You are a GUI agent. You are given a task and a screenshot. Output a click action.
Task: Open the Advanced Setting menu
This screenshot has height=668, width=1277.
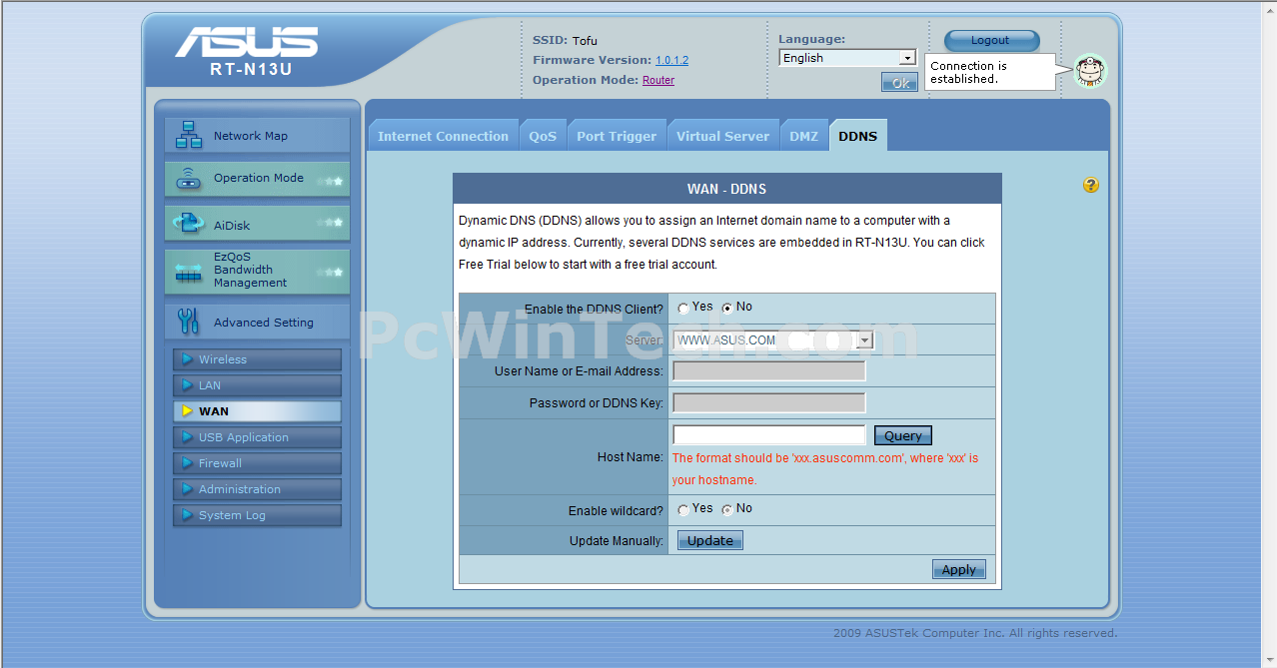click(x=257, y=322)
